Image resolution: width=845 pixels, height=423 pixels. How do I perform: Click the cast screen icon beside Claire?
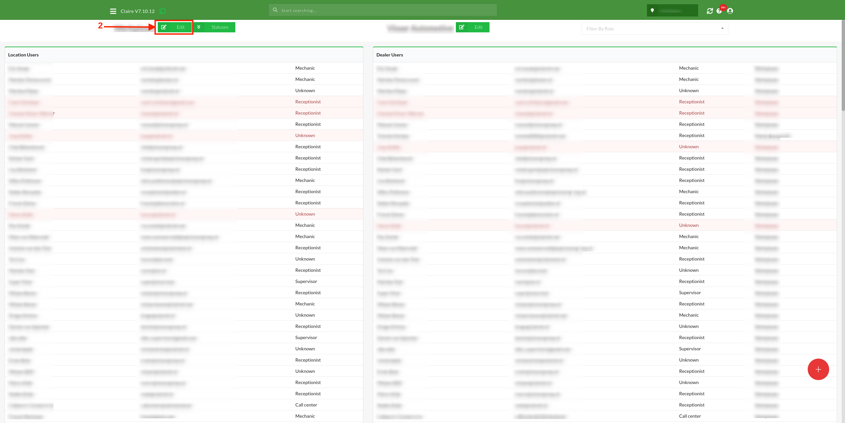pyautogui.click(x=162, y=11)
